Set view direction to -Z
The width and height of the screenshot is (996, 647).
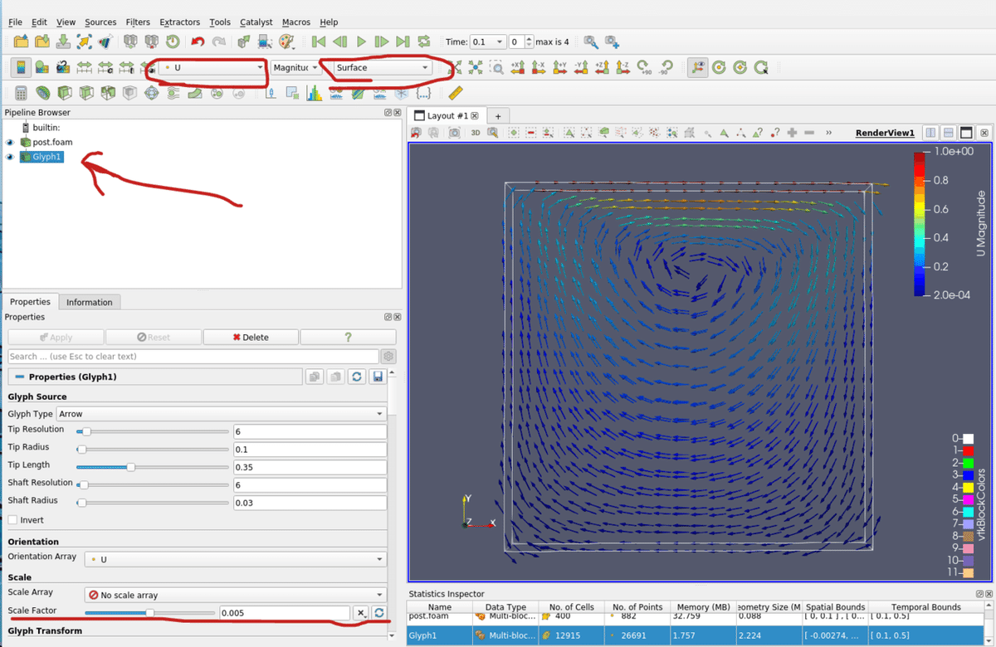click(623, 68)
